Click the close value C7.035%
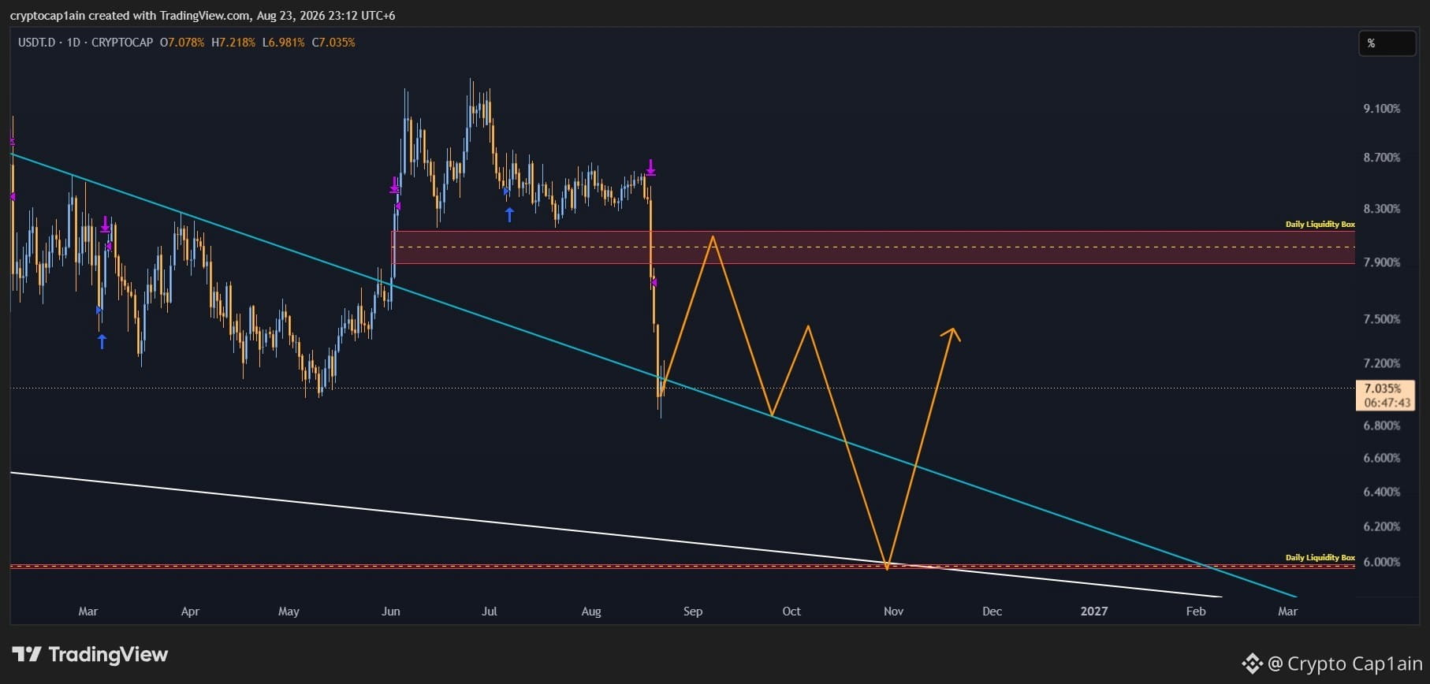 [x=333, y=43]
